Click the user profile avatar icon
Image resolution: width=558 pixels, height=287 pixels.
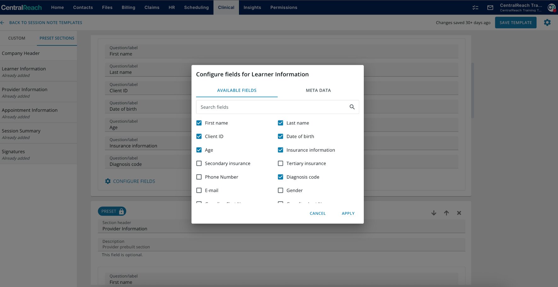click(x=551, y=8)
